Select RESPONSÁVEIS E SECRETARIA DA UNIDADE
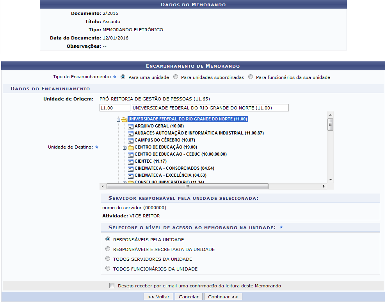The width and height of the screenshot is (386, 303). [108, 249]
